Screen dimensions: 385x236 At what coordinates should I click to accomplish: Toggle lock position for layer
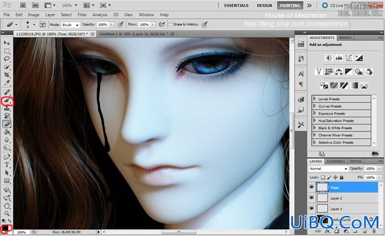335,177
